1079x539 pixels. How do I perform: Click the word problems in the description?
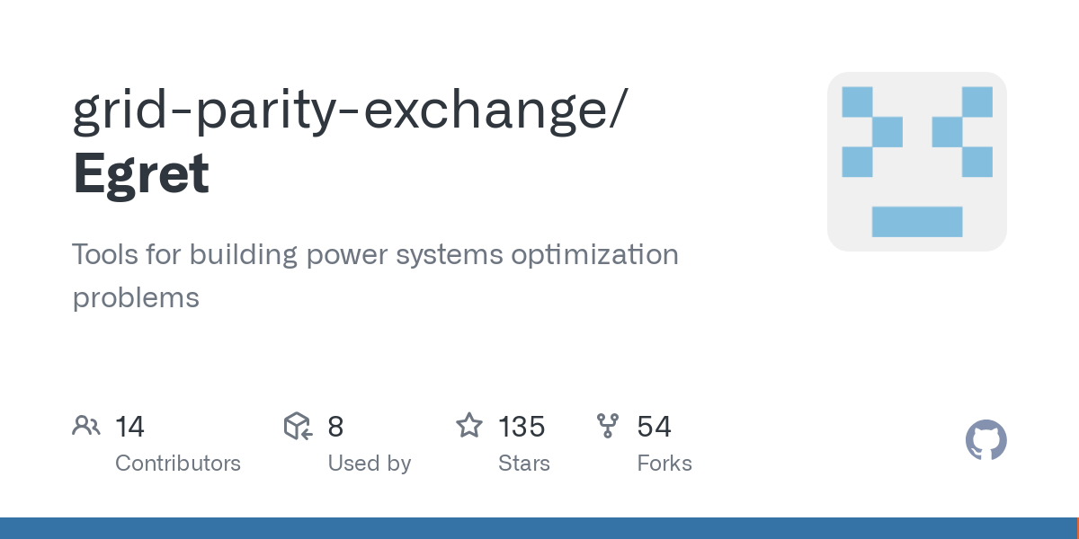pyautogui.click(x=136, y=297)
